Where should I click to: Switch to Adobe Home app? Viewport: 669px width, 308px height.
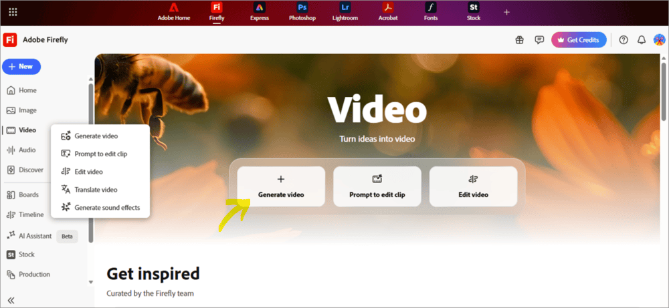coord(174,12)
